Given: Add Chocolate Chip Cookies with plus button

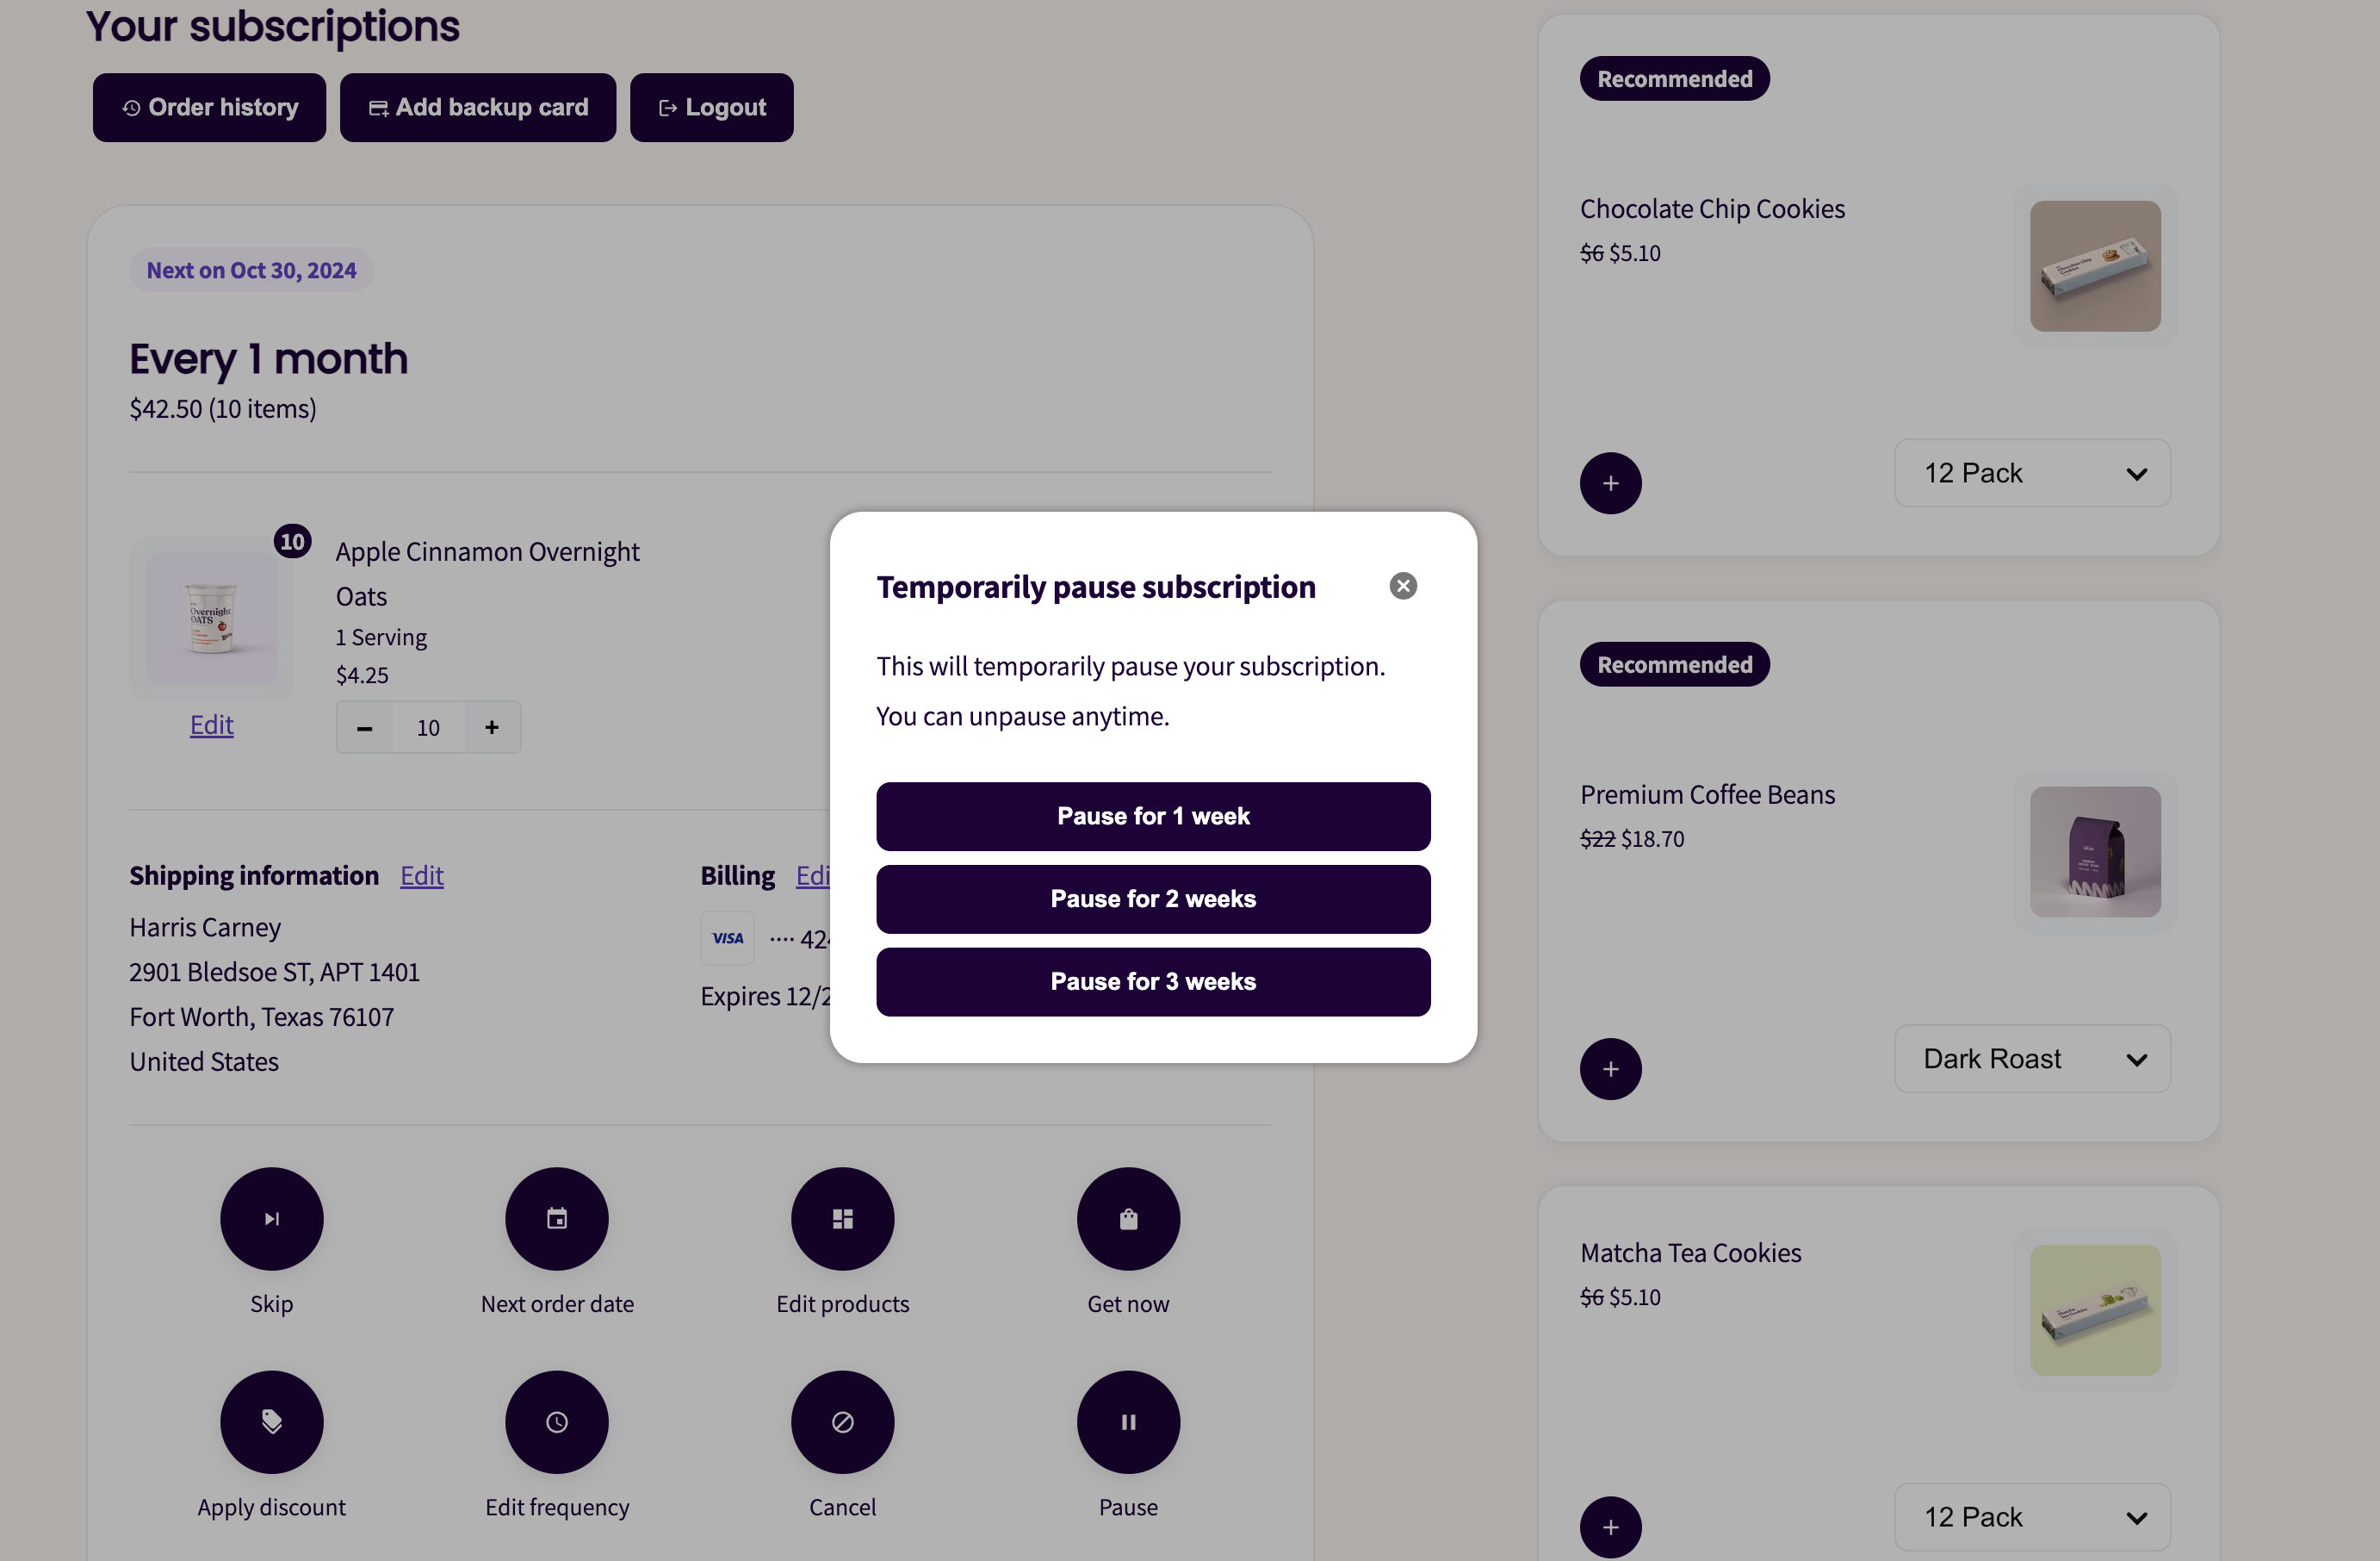Looking at the screenshot, I should point(1611,483).
